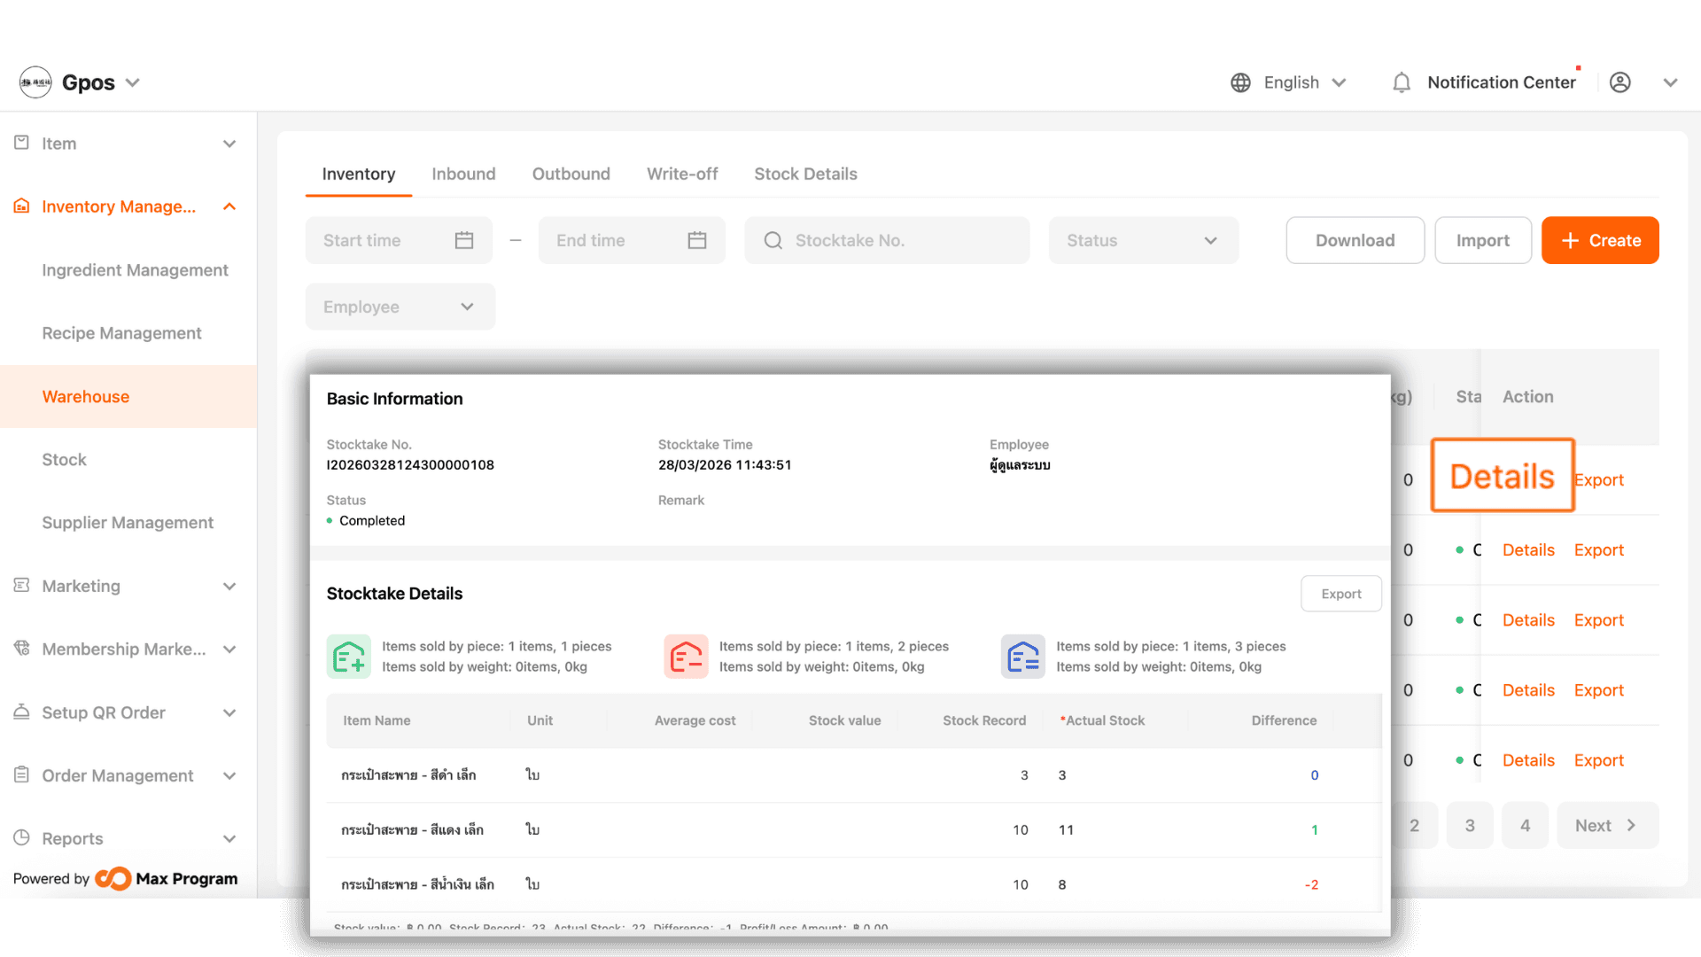Switch to the Stock Details tab
1701x957 pixels.
tap(805, 174)
